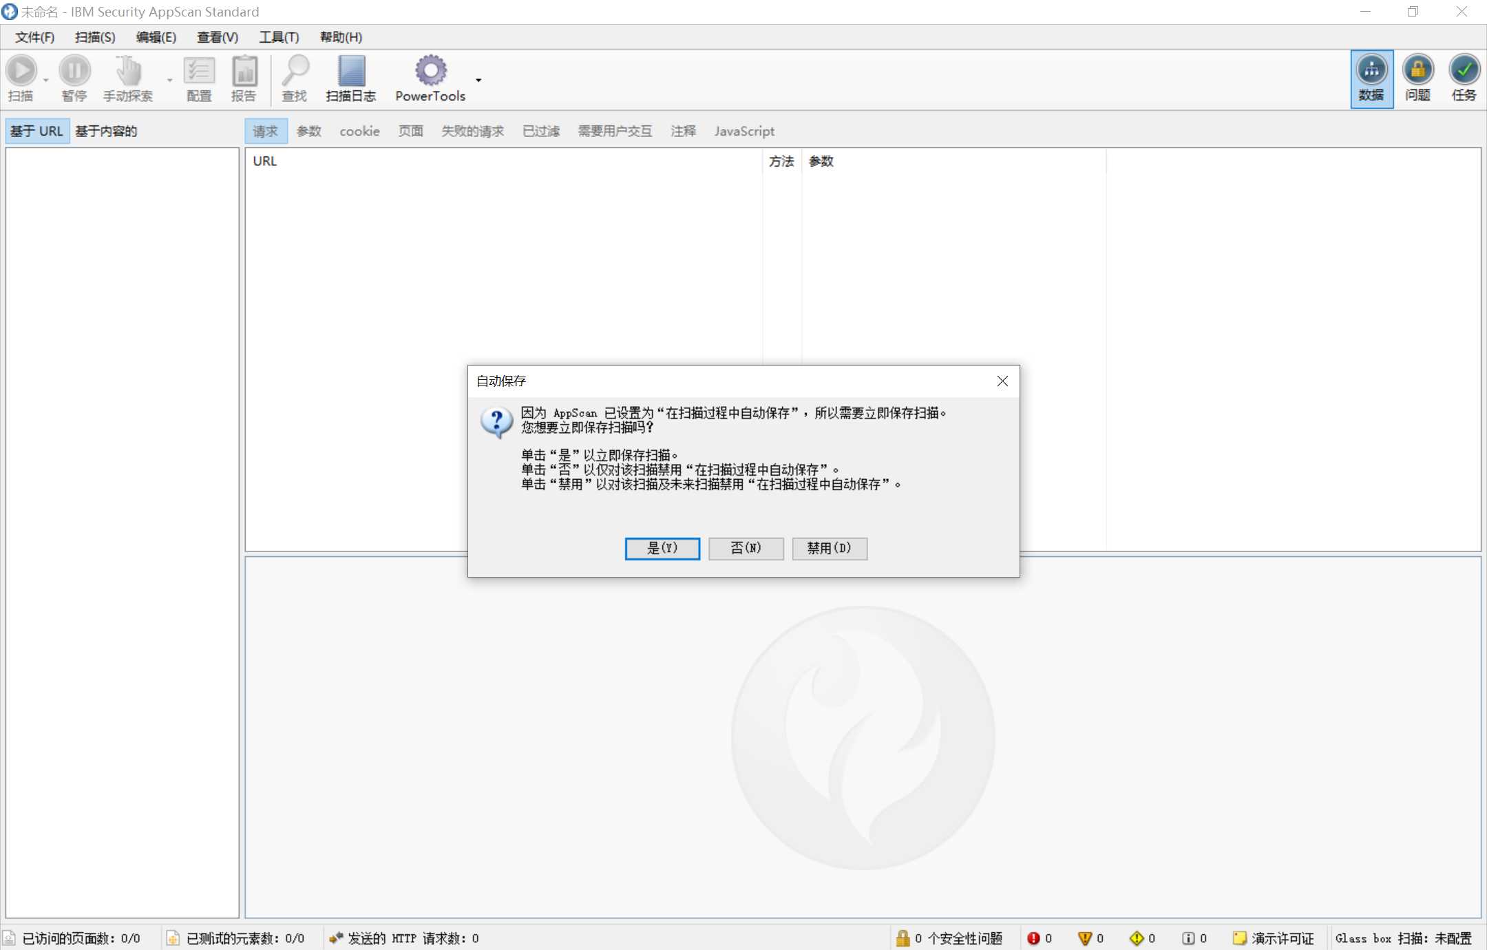Click '0 个安全性问题' status bar text
1487x950 pixels.
tap(959, 938)
